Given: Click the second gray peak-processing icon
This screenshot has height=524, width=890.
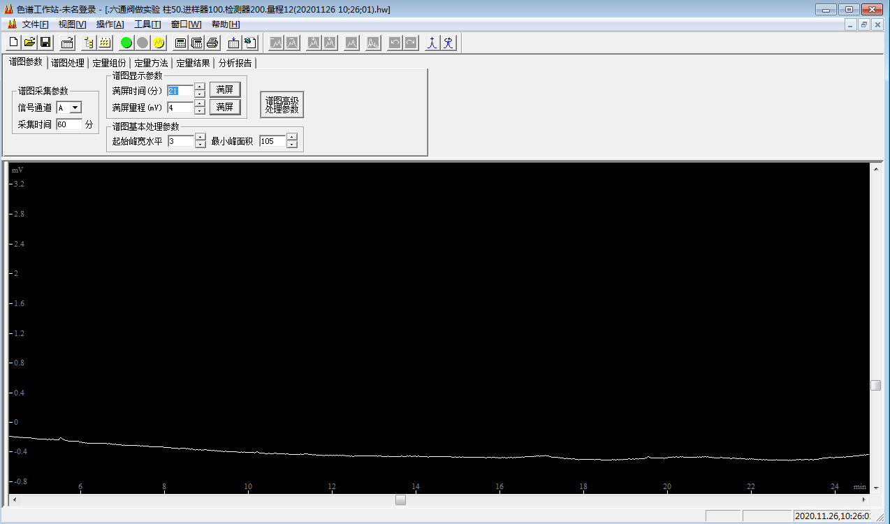Looking at the screenshot, I should [x=293, y=43].
